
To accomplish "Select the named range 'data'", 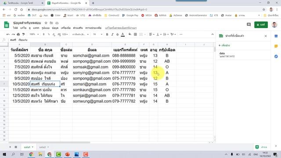I will pyautogui.click(x=243, y=55).
